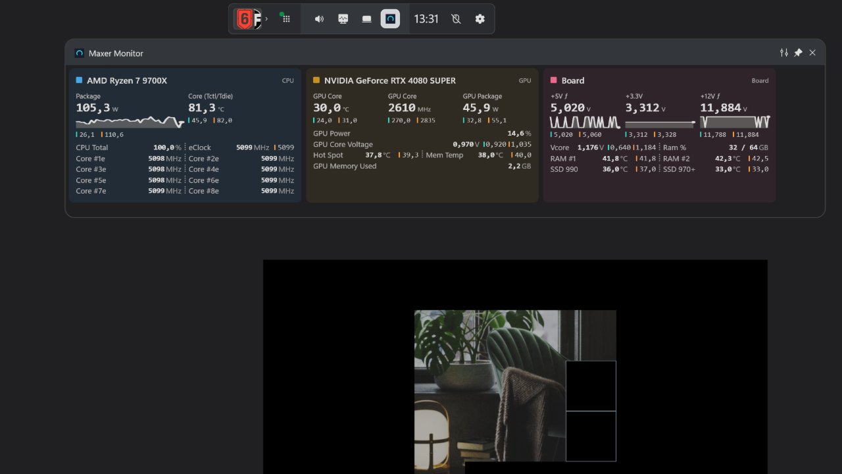Open the Resources widget next to Performance
Viewport: 842px width, 474px height.
tap(366, 19)
